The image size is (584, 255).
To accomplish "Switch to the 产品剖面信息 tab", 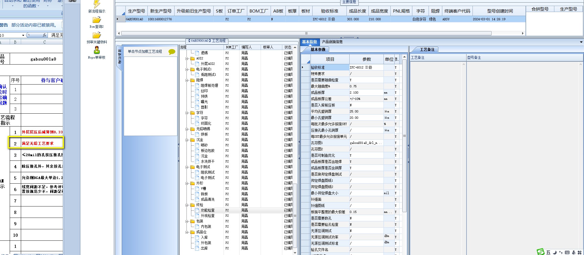I will point(332,42).
